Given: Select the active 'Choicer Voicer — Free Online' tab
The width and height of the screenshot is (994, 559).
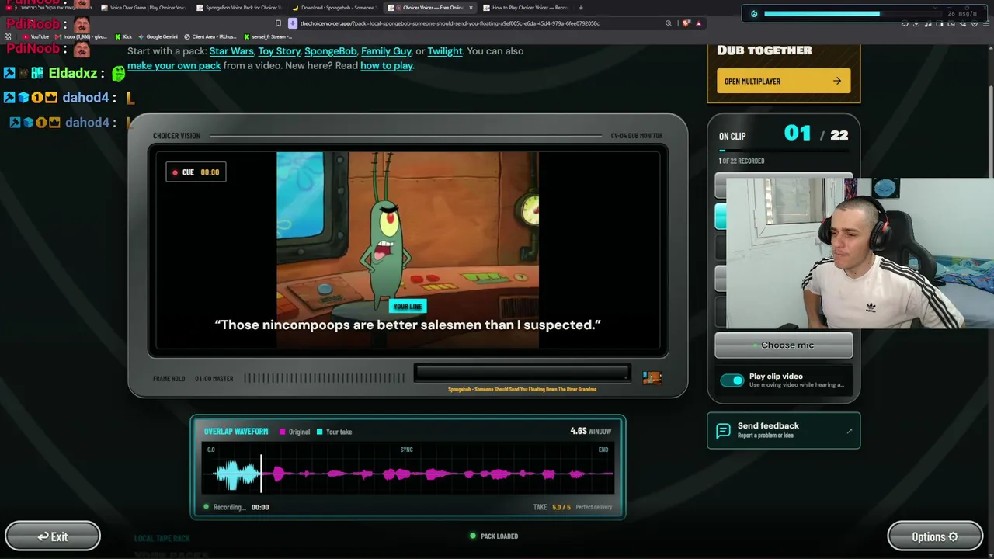Looking at the screenshot, I should tap(429, 8).
